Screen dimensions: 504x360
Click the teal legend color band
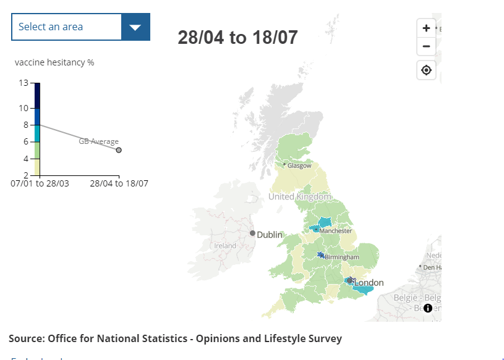[x=37, y=133]
